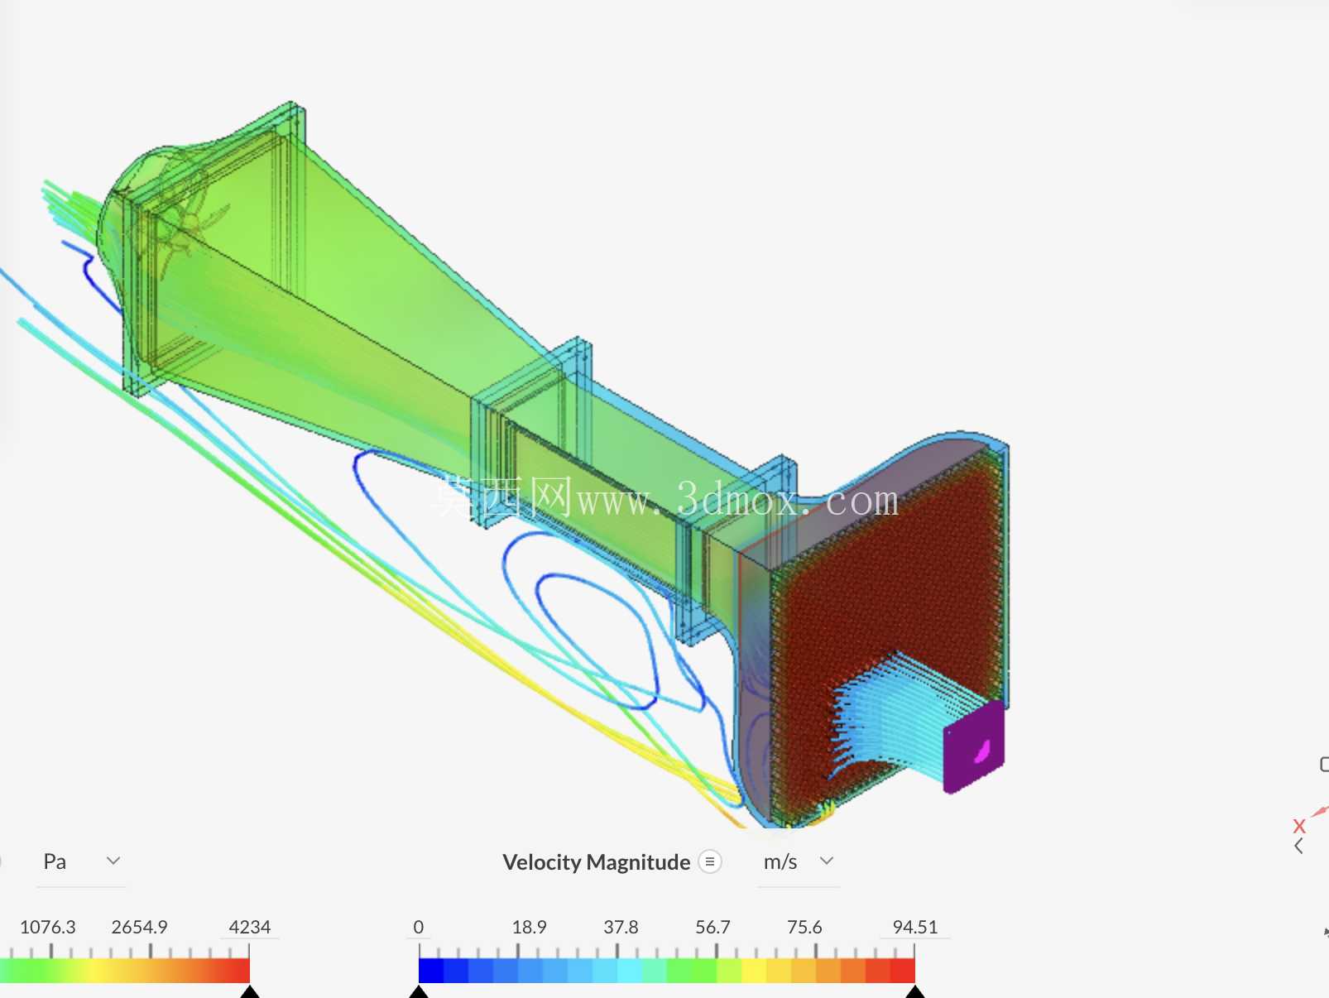1329x998 pixels.
Task: Click the left chevron below X axis
Action: point(1299,846)
